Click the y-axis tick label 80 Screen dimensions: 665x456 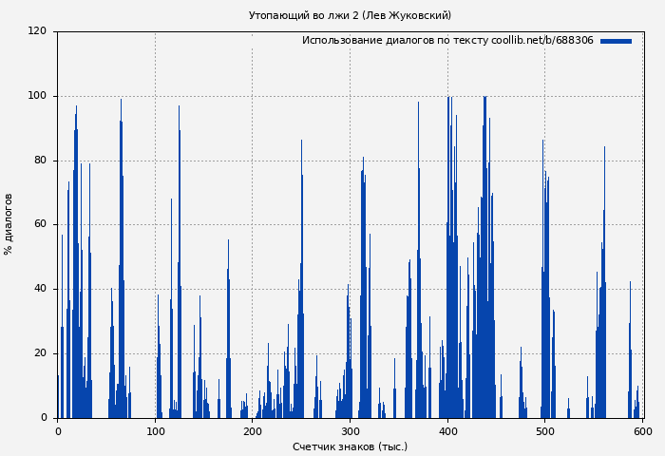coord(40,161)
